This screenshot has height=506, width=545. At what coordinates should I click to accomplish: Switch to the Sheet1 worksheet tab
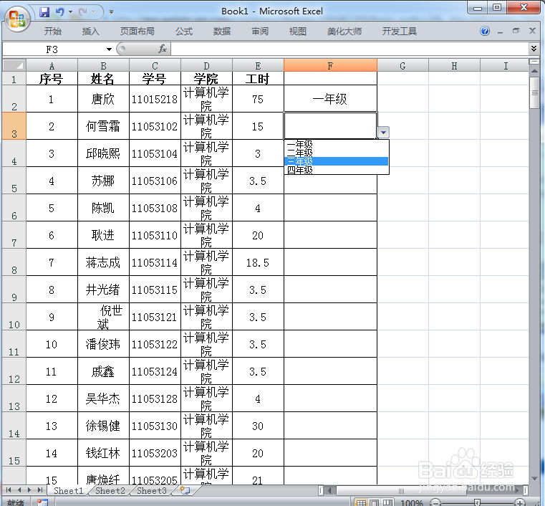click(69, 490)
